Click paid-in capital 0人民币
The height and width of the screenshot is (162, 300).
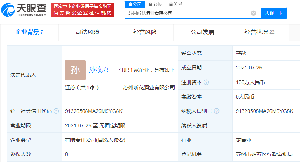pyautogui.click(x=245, y=97)
